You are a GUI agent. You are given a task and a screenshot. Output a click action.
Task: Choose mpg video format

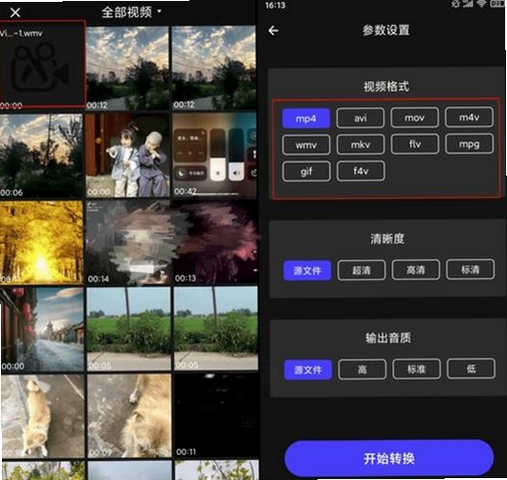[x=469, y=143]
